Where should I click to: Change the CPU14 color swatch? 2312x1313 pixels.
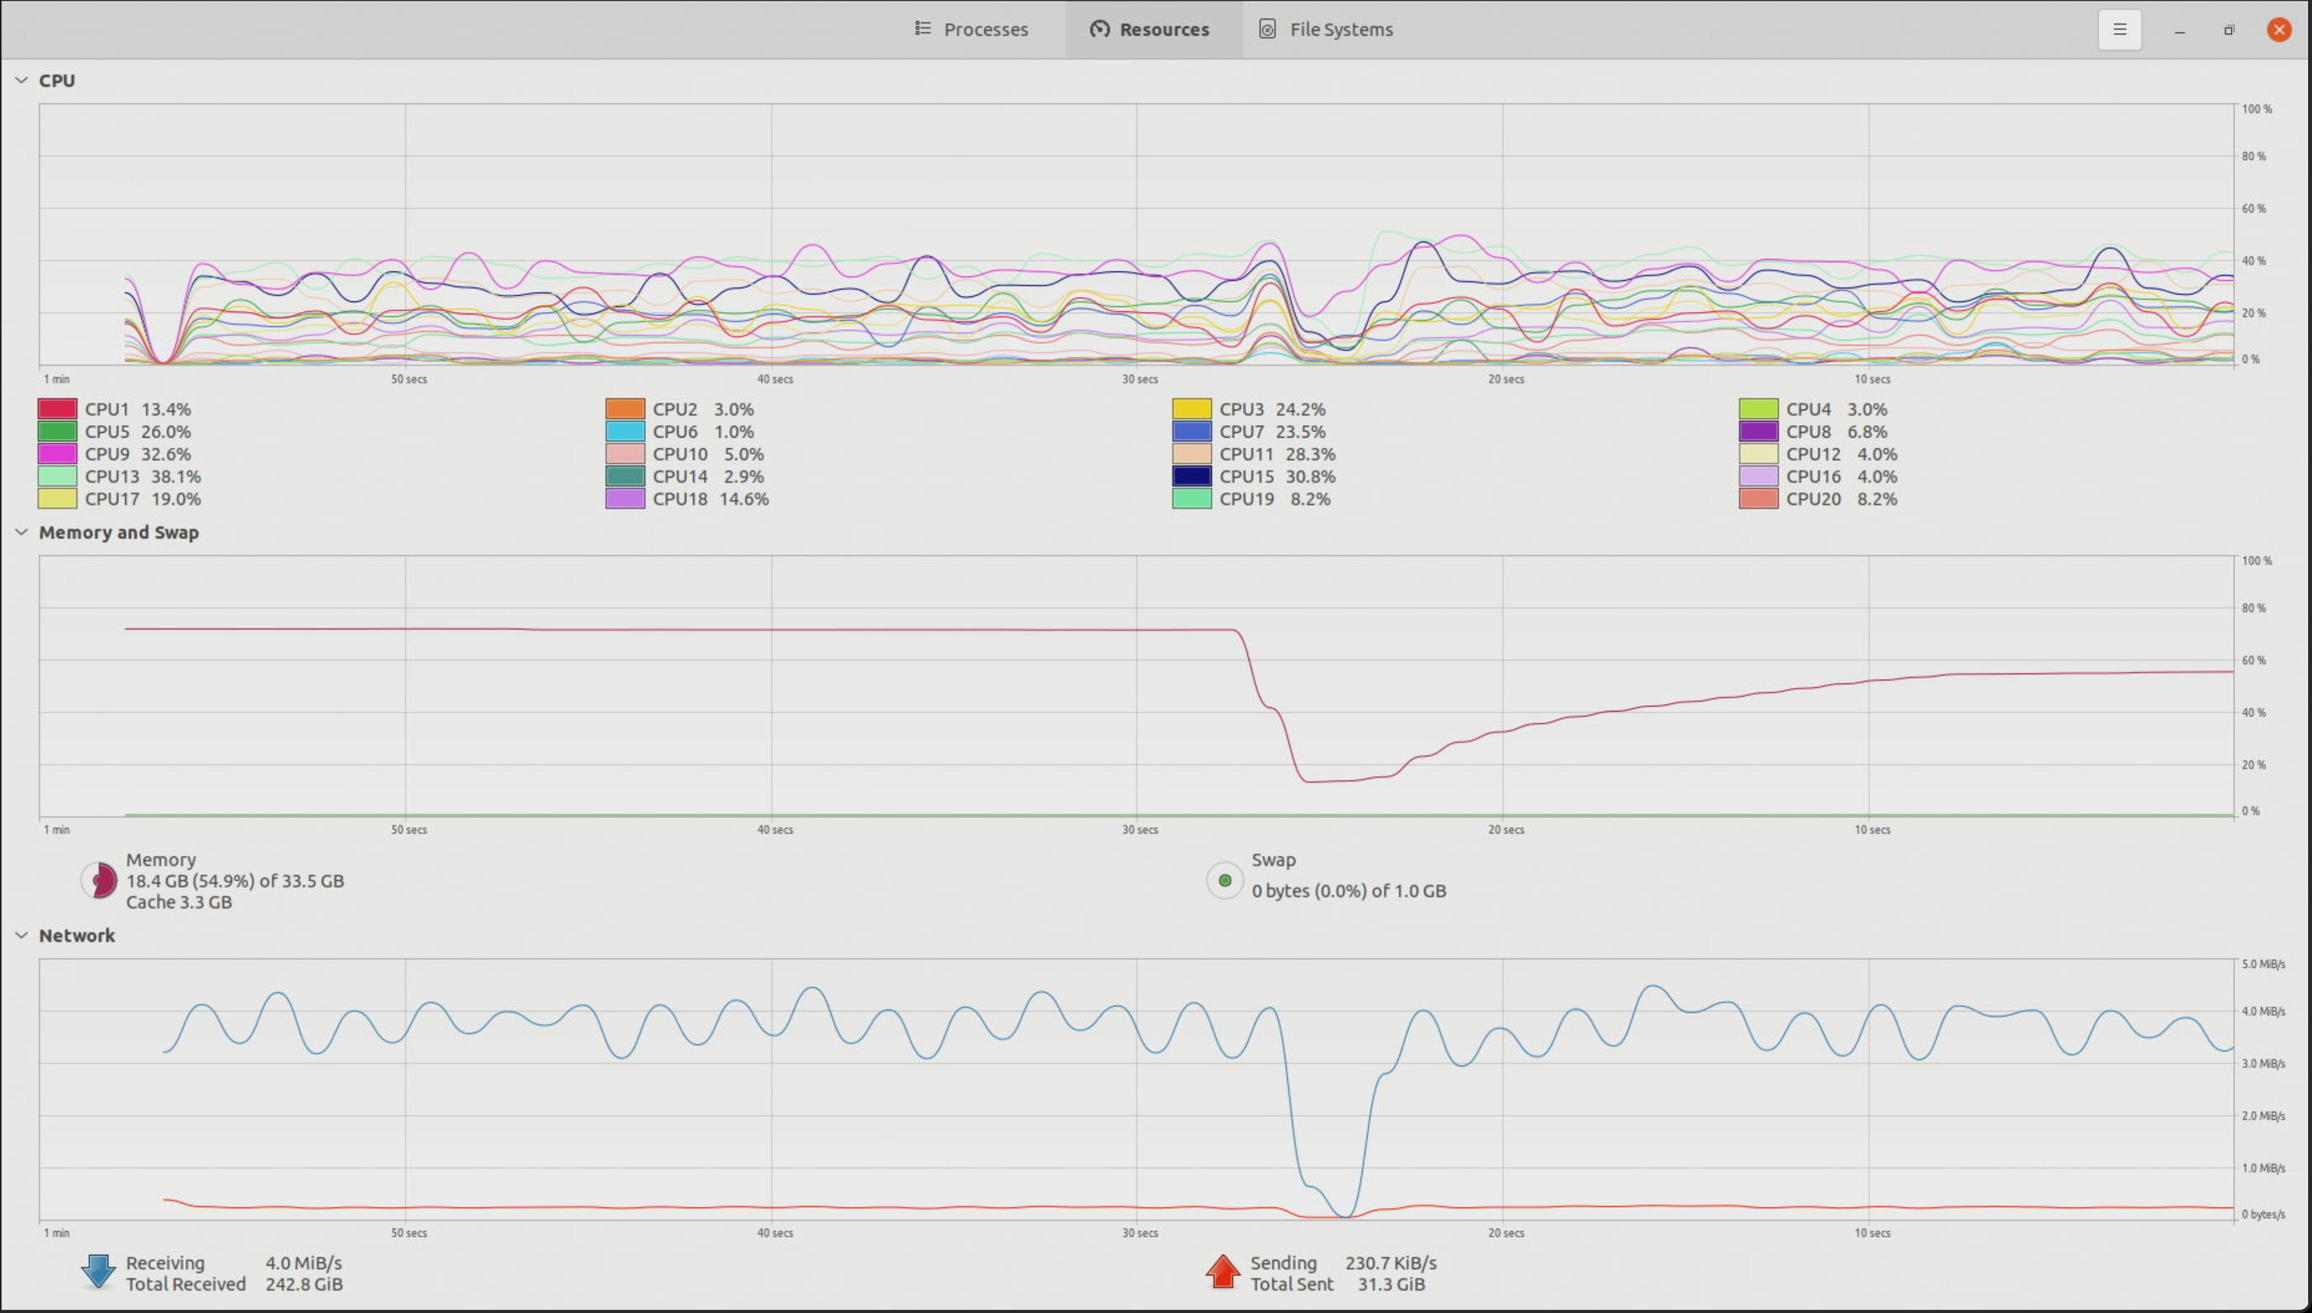(625, 476)
